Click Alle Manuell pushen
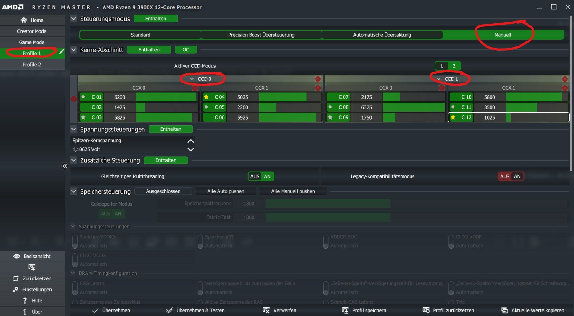 (x=293, y=191)
